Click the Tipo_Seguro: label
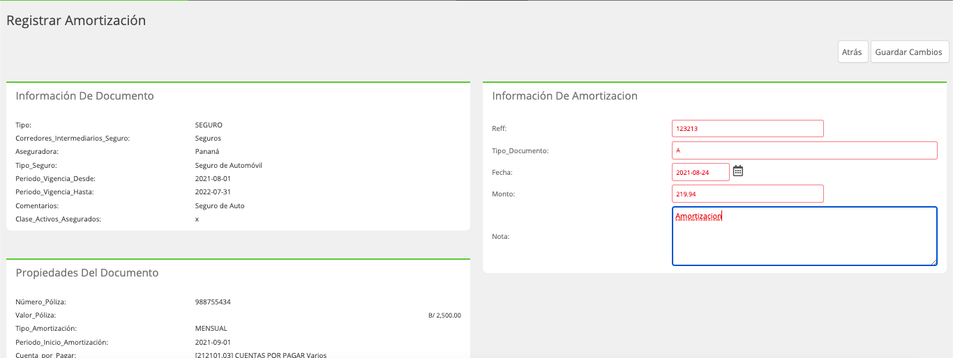This screenshot has width=953, height=358. click(36, 165)
